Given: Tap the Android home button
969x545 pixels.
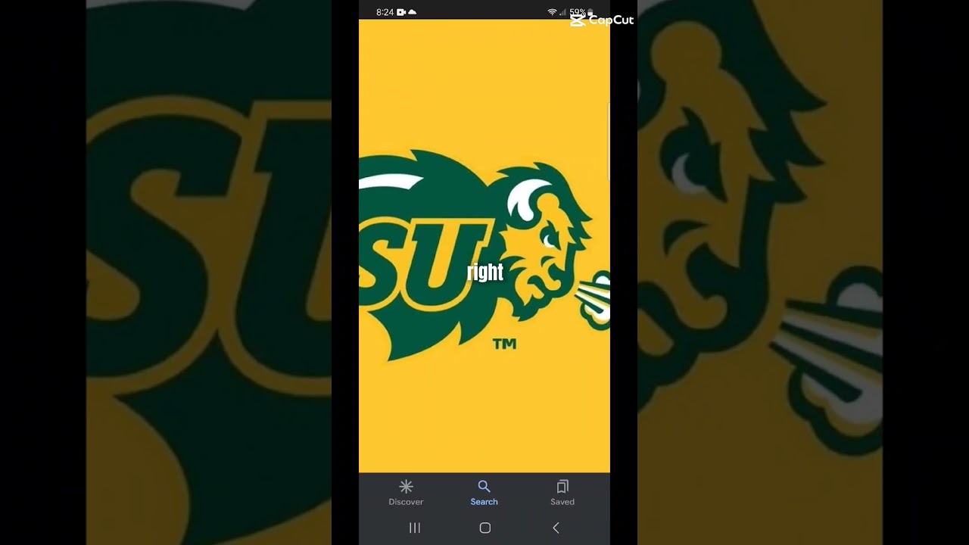Looking at the screenshot, I should tap(485, 528).
